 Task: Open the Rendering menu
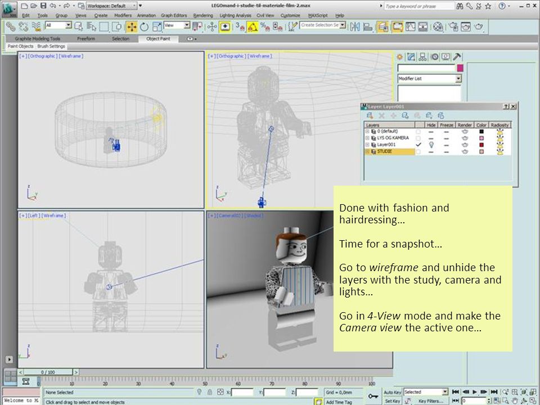click(x=203, y=16)
